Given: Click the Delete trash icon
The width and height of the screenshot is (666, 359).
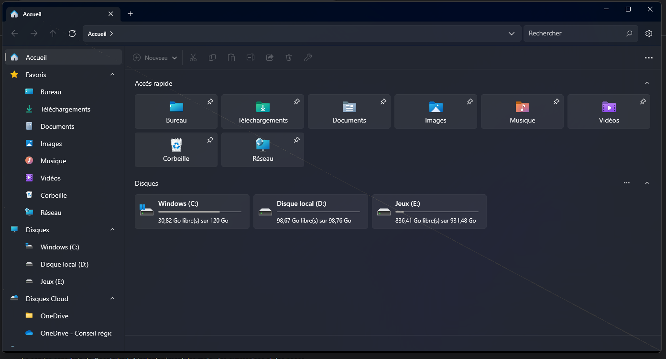Looking at the screenshot, I should point(288,57).
